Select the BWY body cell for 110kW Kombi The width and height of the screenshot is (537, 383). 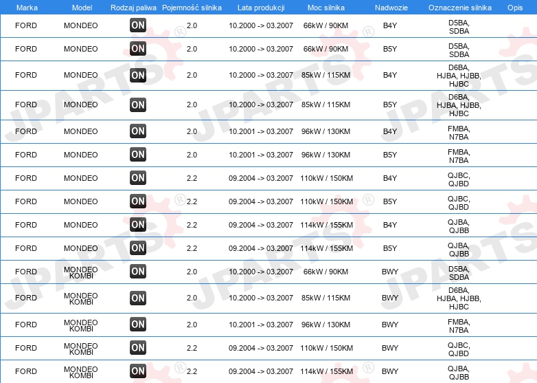click(390, 348)
